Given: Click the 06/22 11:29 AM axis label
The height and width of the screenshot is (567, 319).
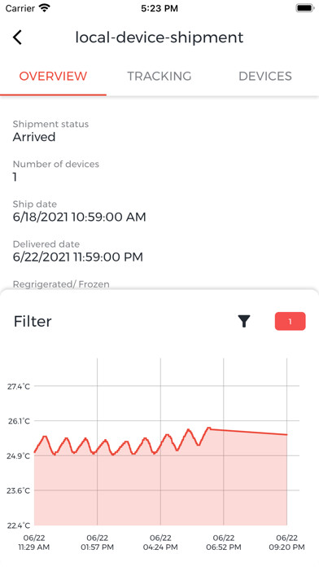Looking at the screenshot, I should click(34, 543).
